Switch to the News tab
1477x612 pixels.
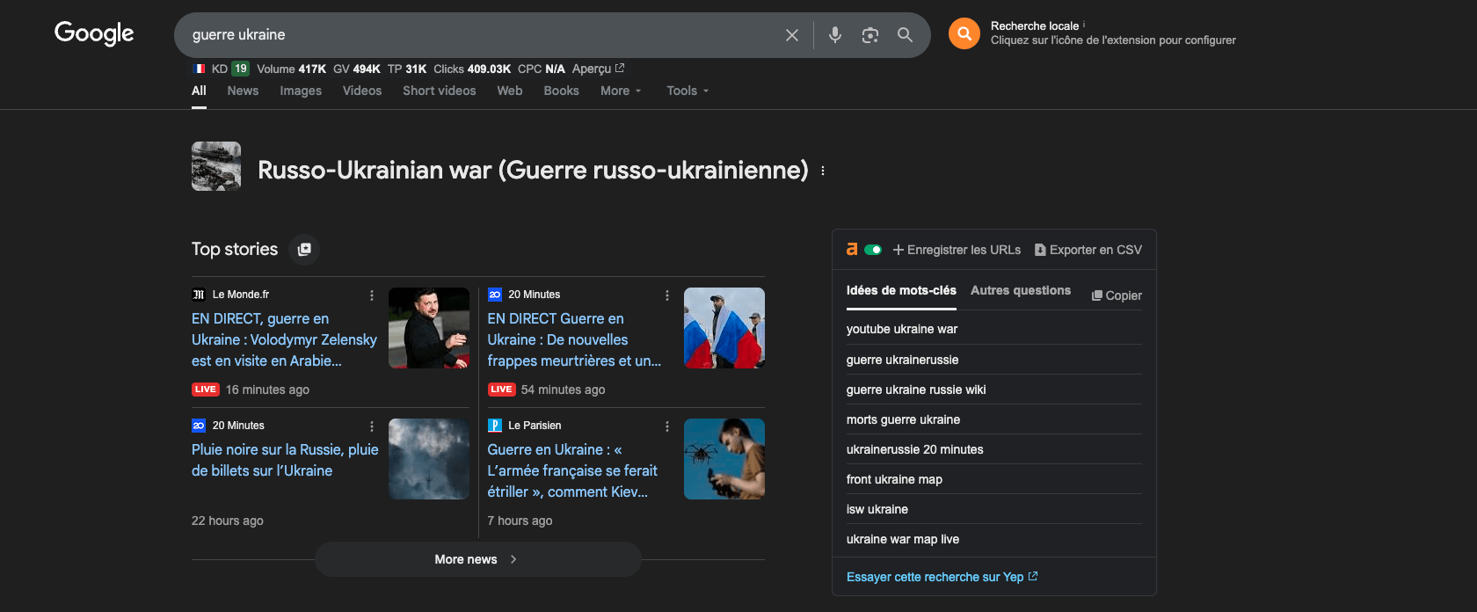point(243,91)
